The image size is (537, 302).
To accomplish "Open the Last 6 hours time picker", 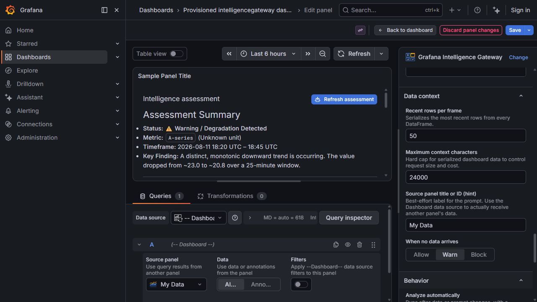I will pyautogui.click(x=268, y=54).
